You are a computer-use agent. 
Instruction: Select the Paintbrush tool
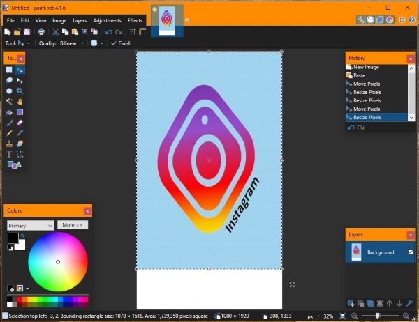9,123
